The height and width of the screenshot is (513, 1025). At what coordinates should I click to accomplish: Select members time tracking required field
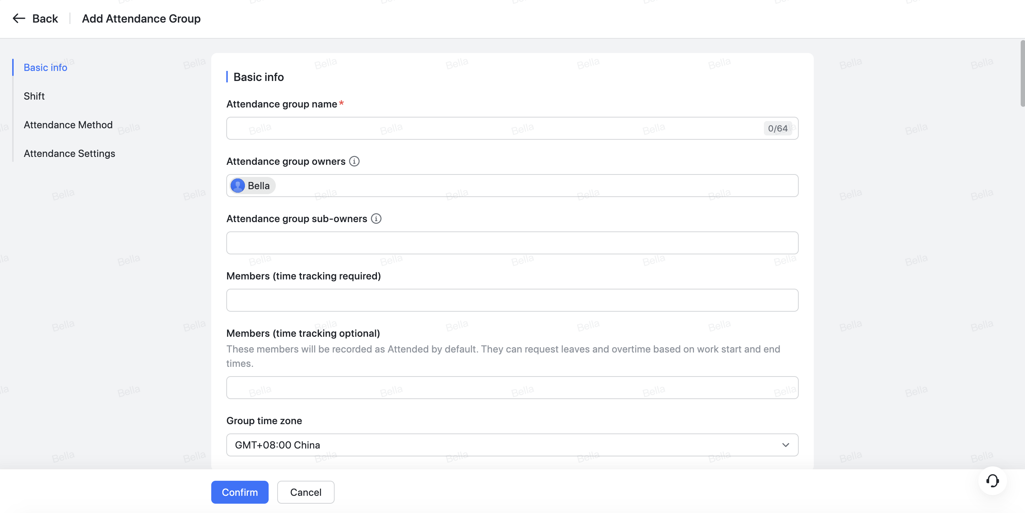click(512, 300)
